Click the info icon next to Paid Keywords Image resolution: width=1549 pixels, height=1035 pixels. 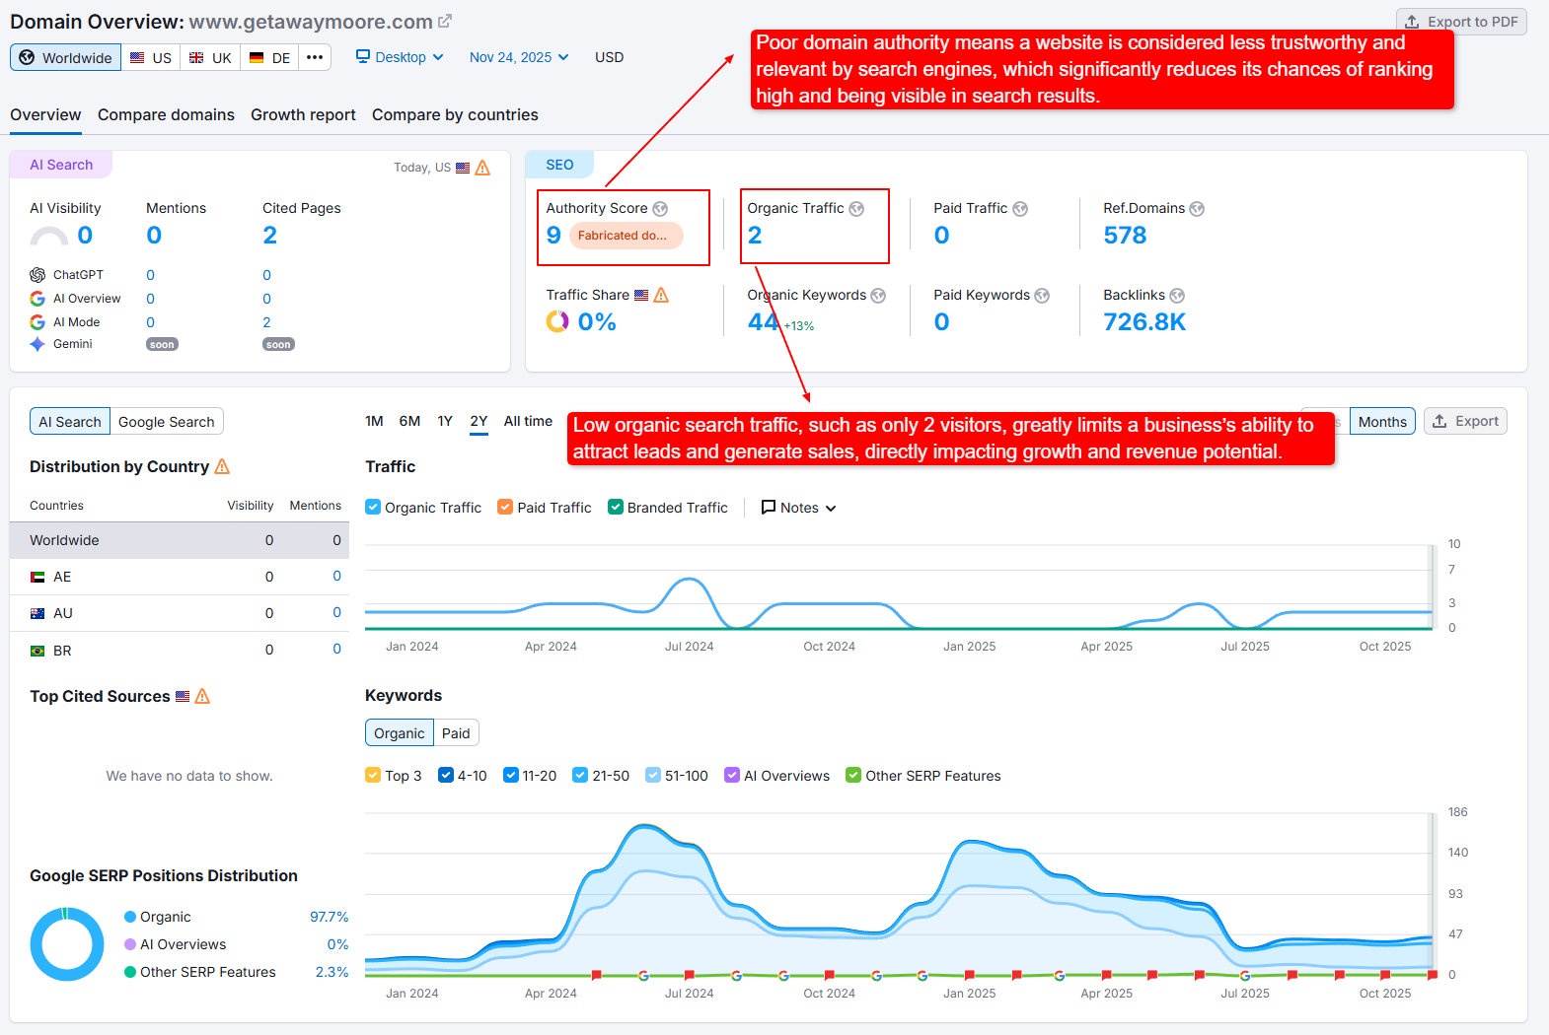point(1042,296)
